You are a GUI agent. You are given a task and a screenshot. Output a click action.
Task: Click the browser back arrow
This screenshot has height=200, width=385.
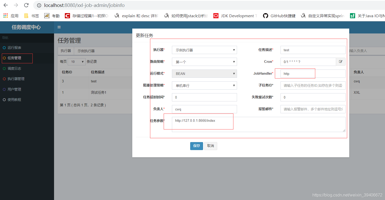pos(6,5)
